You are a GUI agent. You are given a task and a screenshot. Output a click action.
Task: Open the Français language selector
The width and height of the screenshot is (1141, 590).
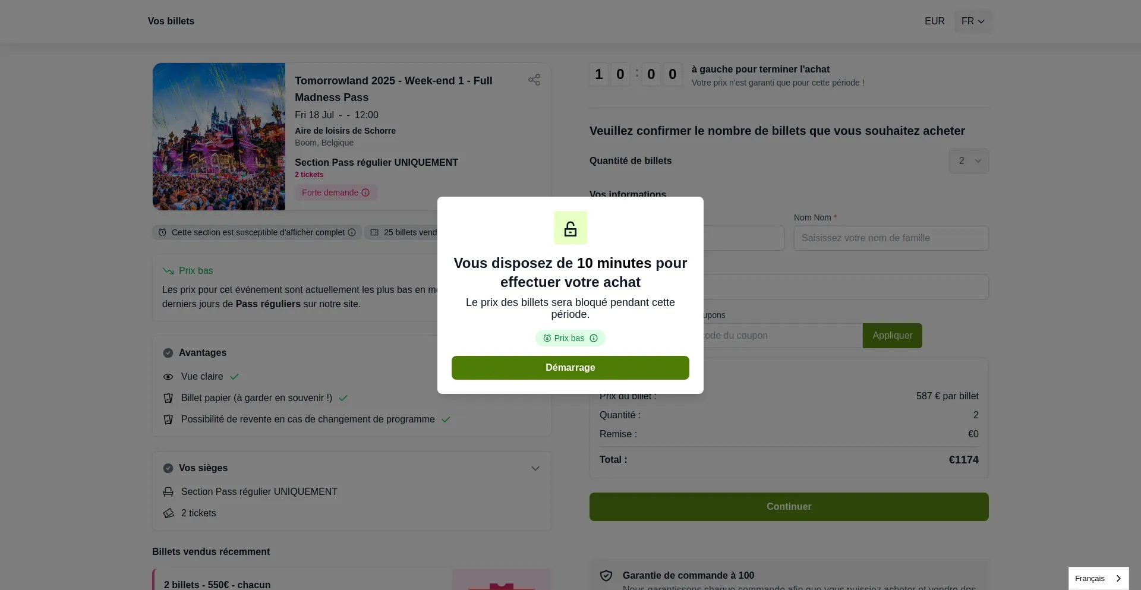1098,578
